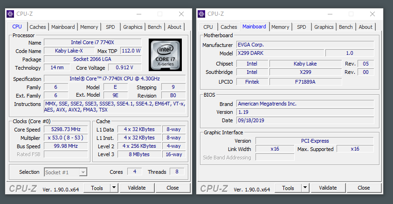Open About tab in left window
The image size is (393, 204).
coord(174,27)
